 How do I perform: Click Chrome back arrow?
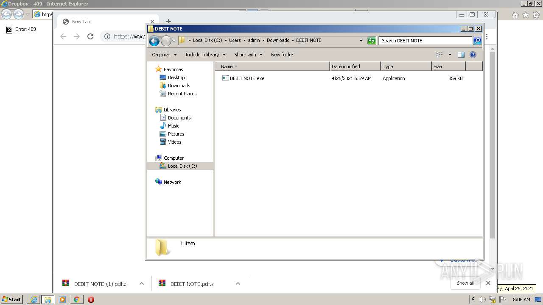63,36
